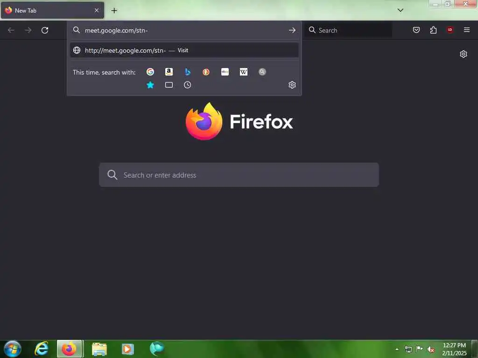
Task: Open the Pocket save icon
Action: [x=416, y=30]
